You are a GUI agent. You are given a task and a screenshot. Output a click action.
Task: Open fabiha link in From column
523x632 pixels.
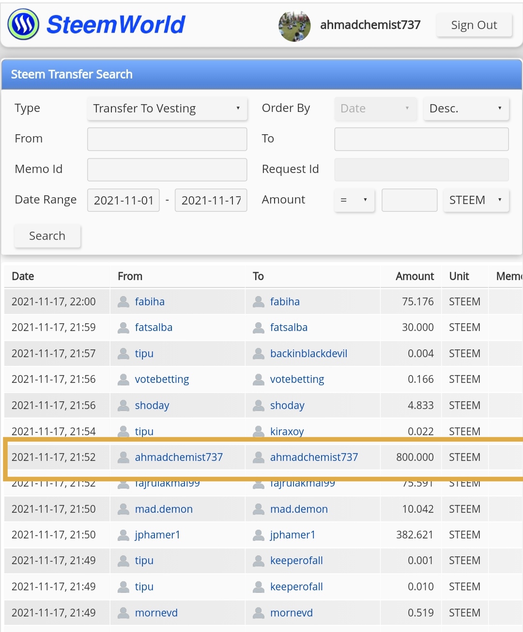click(x=150, y=301)
